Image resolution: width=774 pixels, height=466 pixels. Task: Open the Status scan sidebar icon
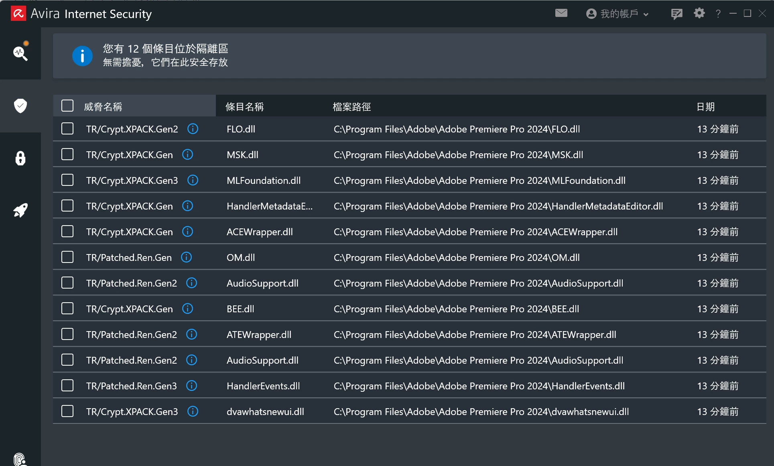[x=20, y=53]
